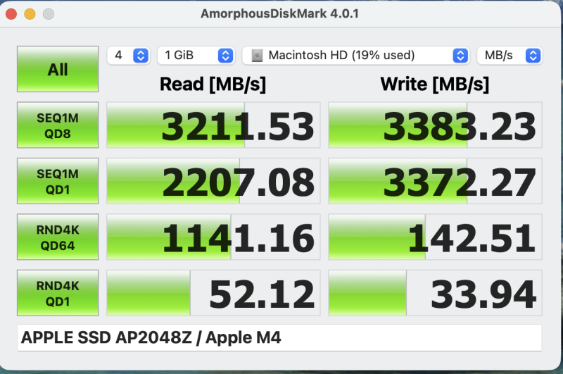Click the Macintosh HD disk icon

tap(257, 56)
